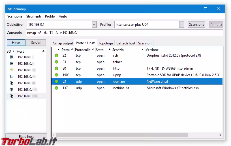This screenshot has width=231, height=146.
Task: Click the green open-state icon for port 22
Action: pos(56,55)
